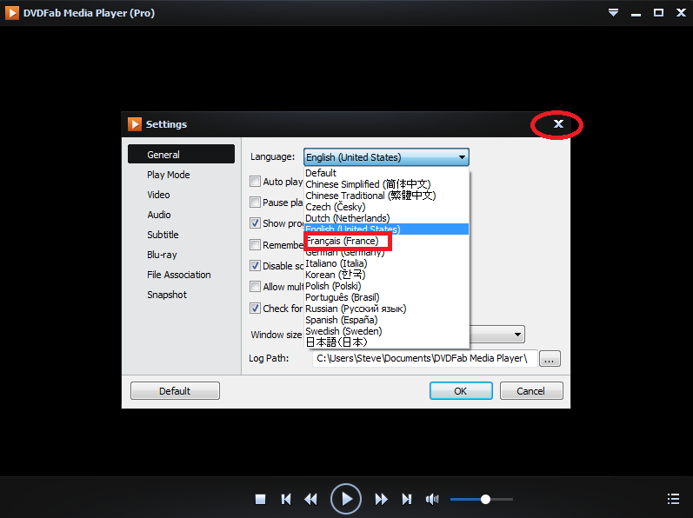Confirm settings with OK button
Viewport: 693px width, 518px height.
pyautogui.click(x=461, y=391)
